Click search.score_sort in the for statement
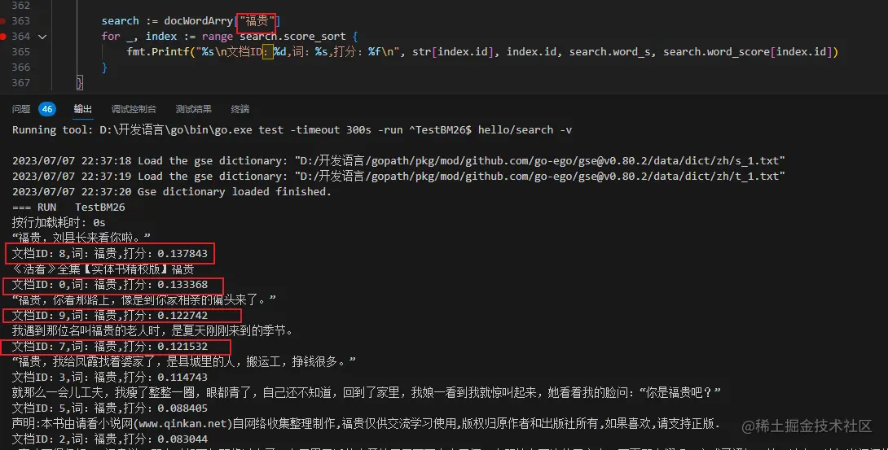This screenshot has height=450, width=888. (x=292, y=36)
